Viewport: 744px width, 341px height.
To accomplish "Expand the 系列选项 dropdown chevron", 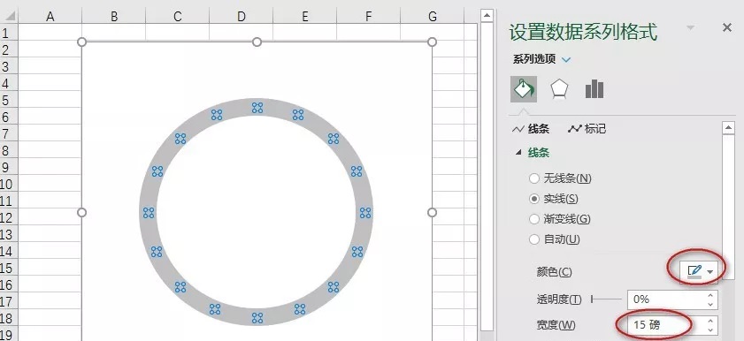I will pos(566,60).
